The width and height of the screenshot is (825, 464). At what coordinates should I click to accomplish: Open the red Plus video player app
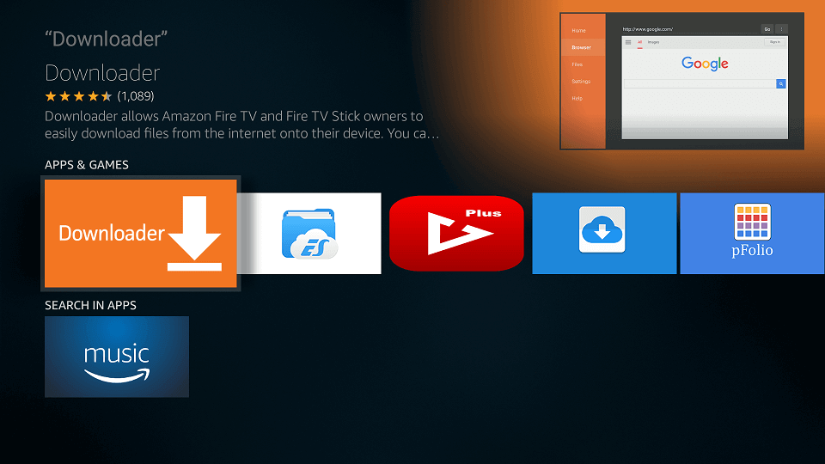(456, 234)
